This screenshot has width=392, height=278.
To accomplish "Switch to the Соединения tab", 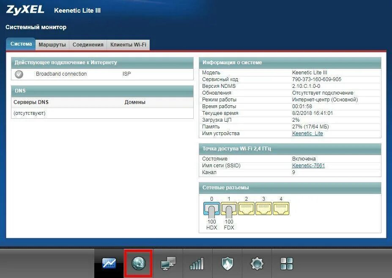I will point(88,45).
